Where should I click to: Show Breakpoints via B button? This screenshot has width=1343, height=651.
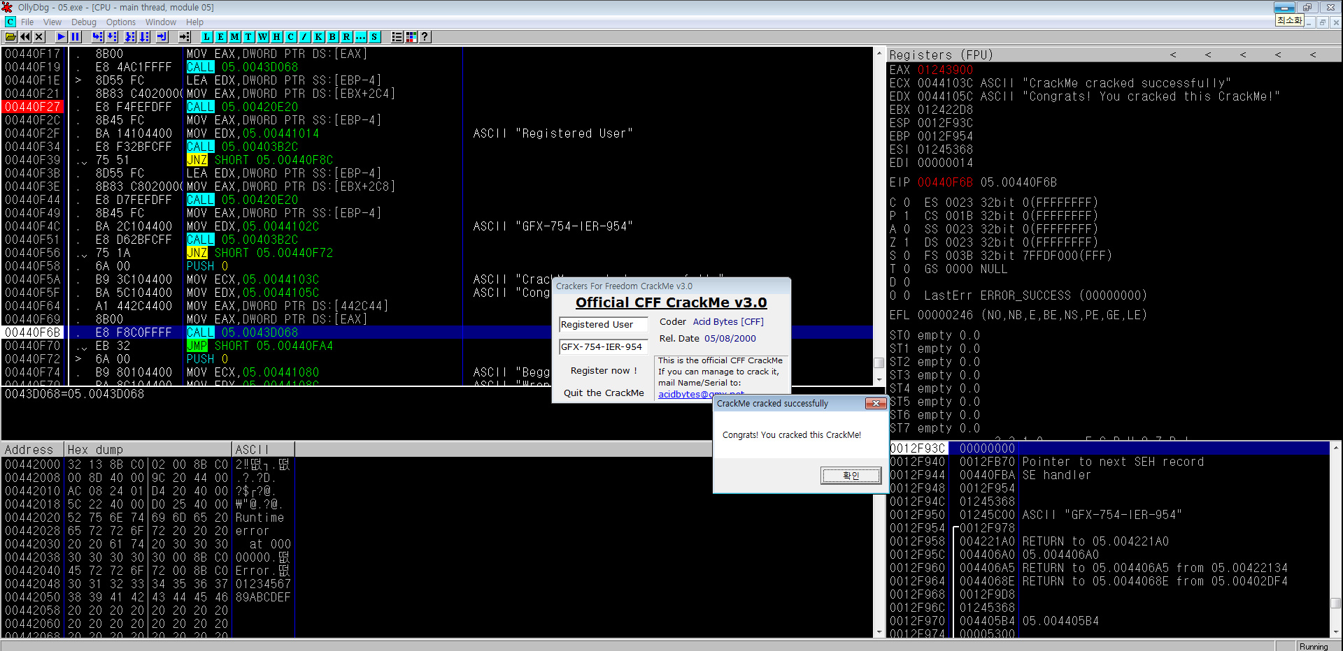pos(333,37)
